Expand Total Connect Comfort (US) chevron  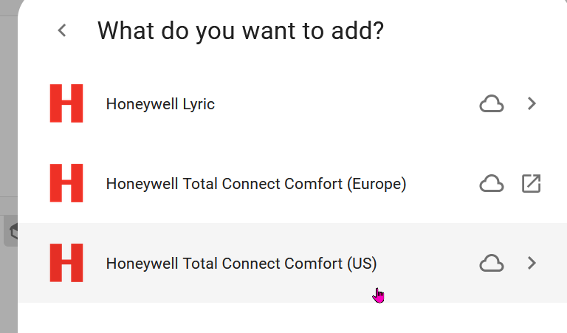pyautogui.click(x=532, y=263)
